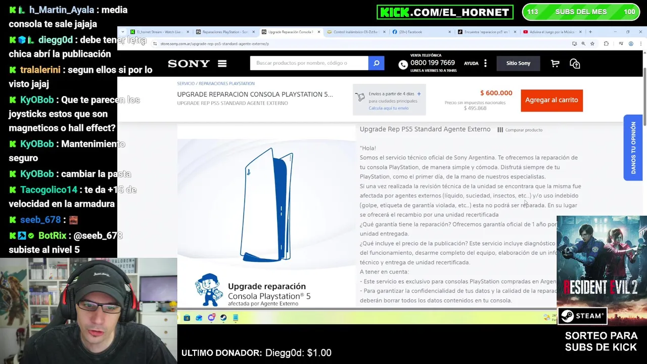Click h_Martin_Ayala username in chat
Viewport: 647px width, 364px height.
(x=62, y=10)
